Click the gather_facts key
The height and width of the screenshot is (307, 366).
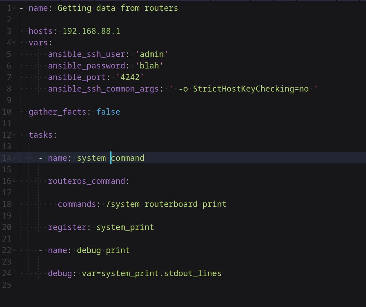(x=58, y=112)
